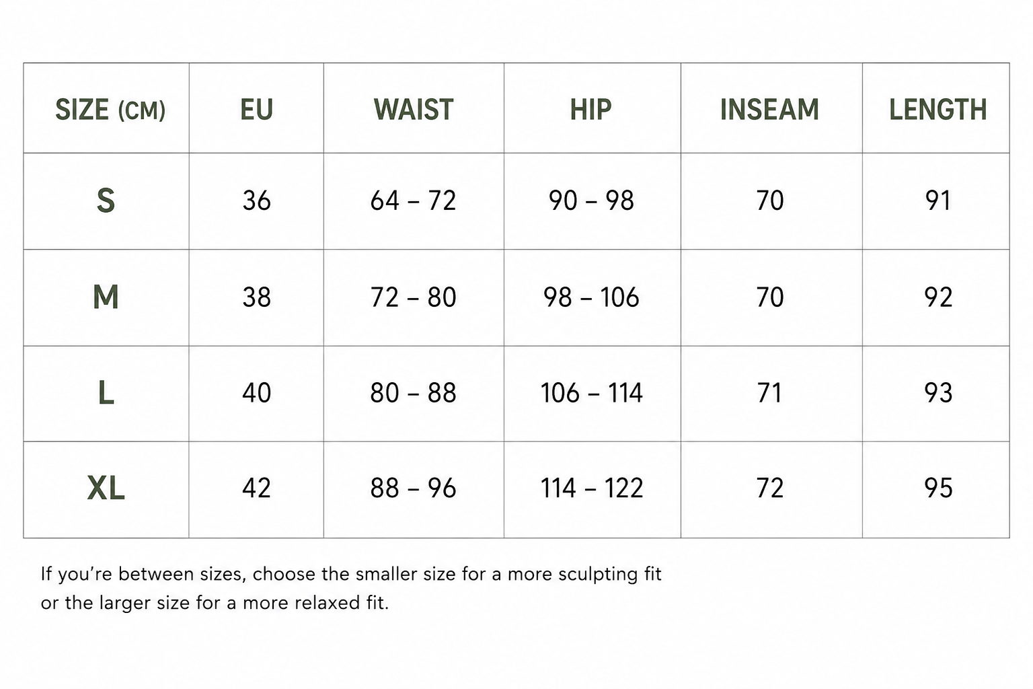The image size is (1033, 689).
Task: Click waist range 64 – 72 cell
Action: [414, 201]
